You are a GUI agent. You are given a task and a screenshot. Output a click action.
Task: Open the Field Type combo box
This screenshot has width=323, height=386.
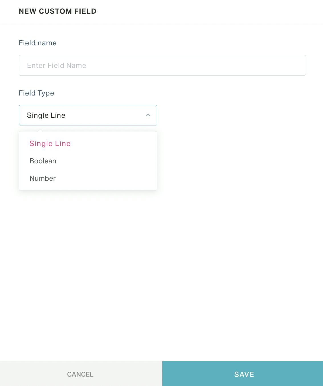[x=88, y=115]
